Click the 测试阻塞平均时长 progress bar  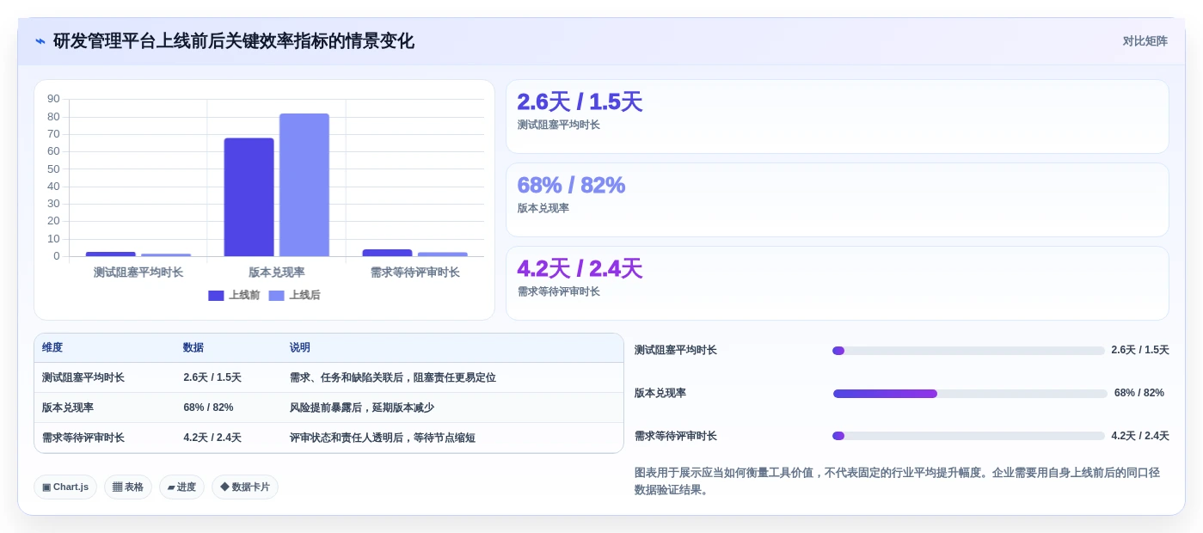point(968,351)
